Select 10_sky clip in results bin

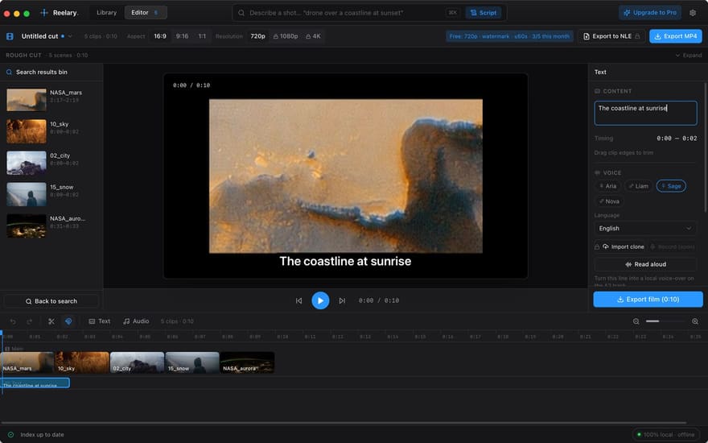51,131
